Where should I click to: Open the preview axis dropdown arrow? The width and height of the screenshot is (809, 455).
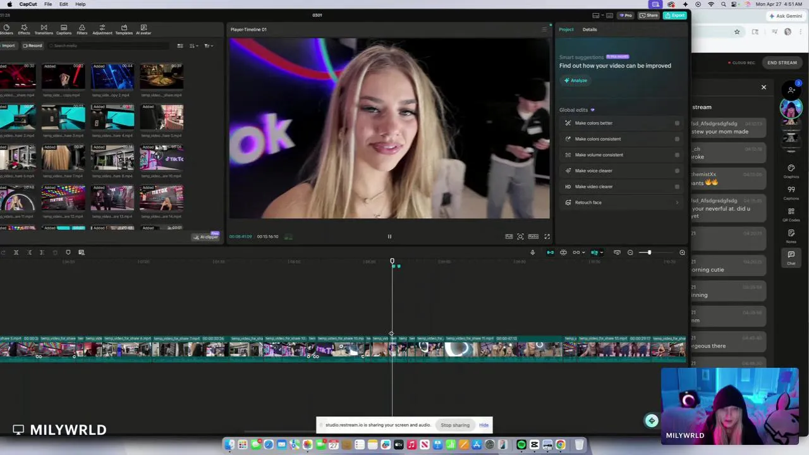coord(600,253)
